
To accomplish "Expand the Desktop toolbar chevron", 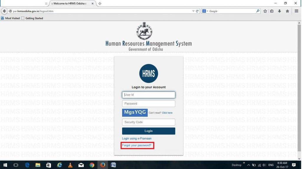I will (x=244, y=163).
